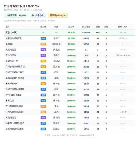This screenshot has width=139, height=141.
Task: Click the 34/34 cell
Action: [86, 112]
